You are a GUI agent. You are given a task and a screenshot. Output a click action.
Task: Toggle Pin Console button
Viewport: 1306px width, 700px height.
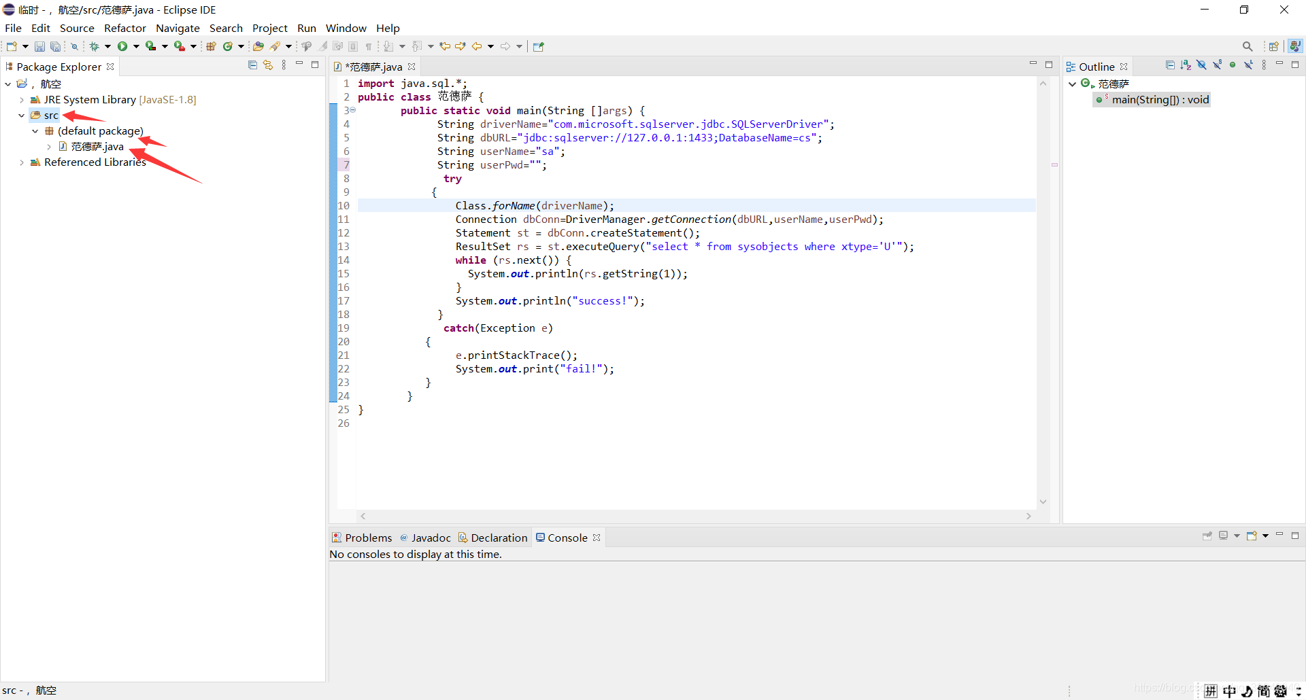click(x=1207, y=536)
